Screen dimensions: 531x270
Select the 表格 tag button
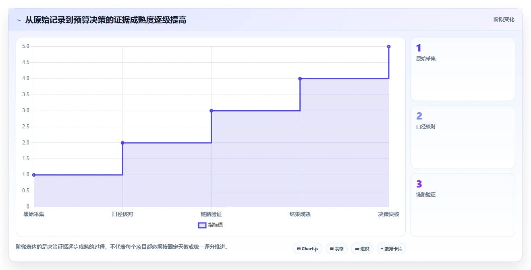(x=336, y=249)
